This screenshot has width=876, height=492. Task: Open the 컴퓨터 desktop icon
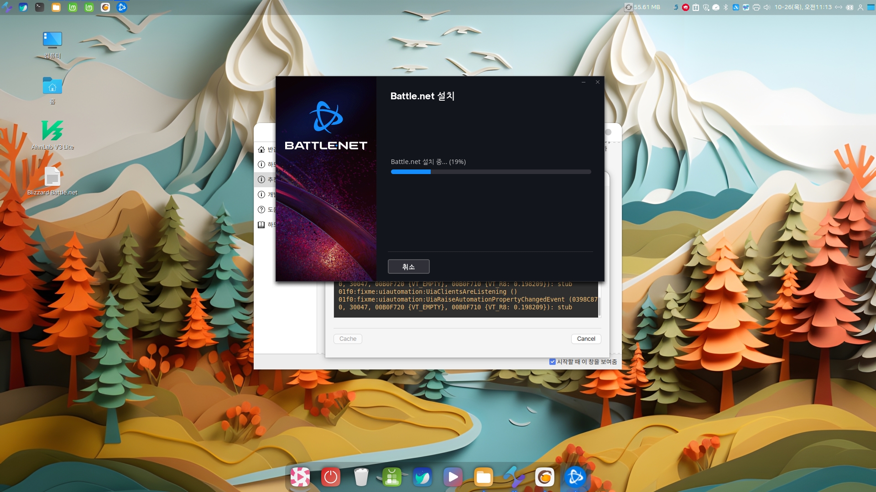click(x=52, y=40)
